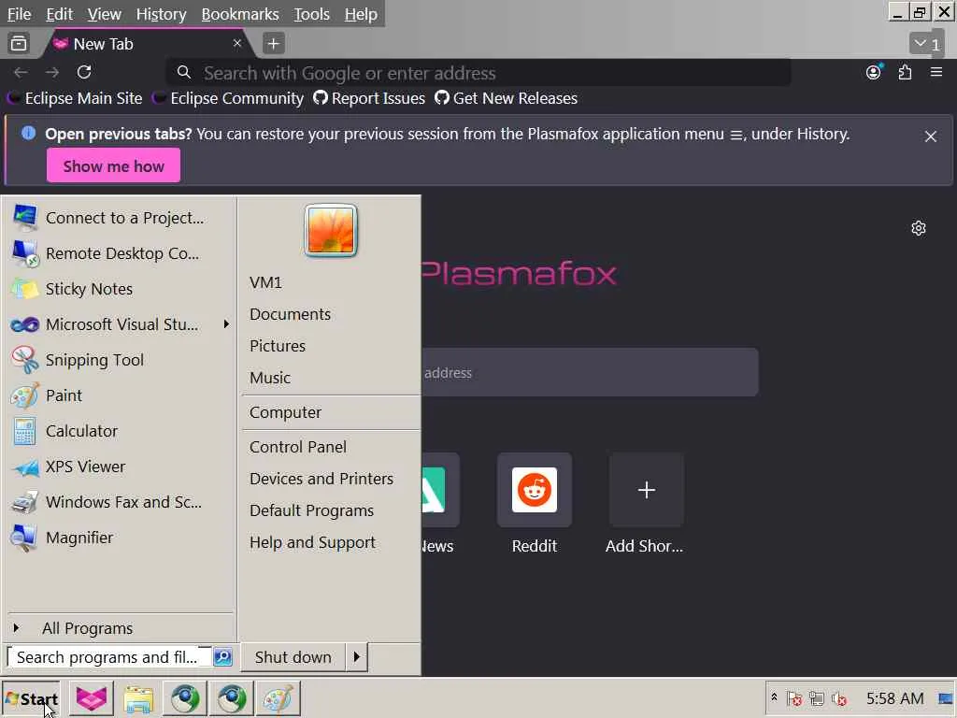957x718 pixels.
Task: Open the account profile icon
Action: click(874, 72)
